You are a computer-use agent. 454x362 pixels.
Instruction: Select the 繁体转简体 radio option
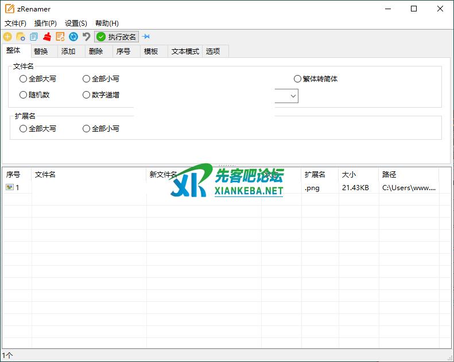297,79
